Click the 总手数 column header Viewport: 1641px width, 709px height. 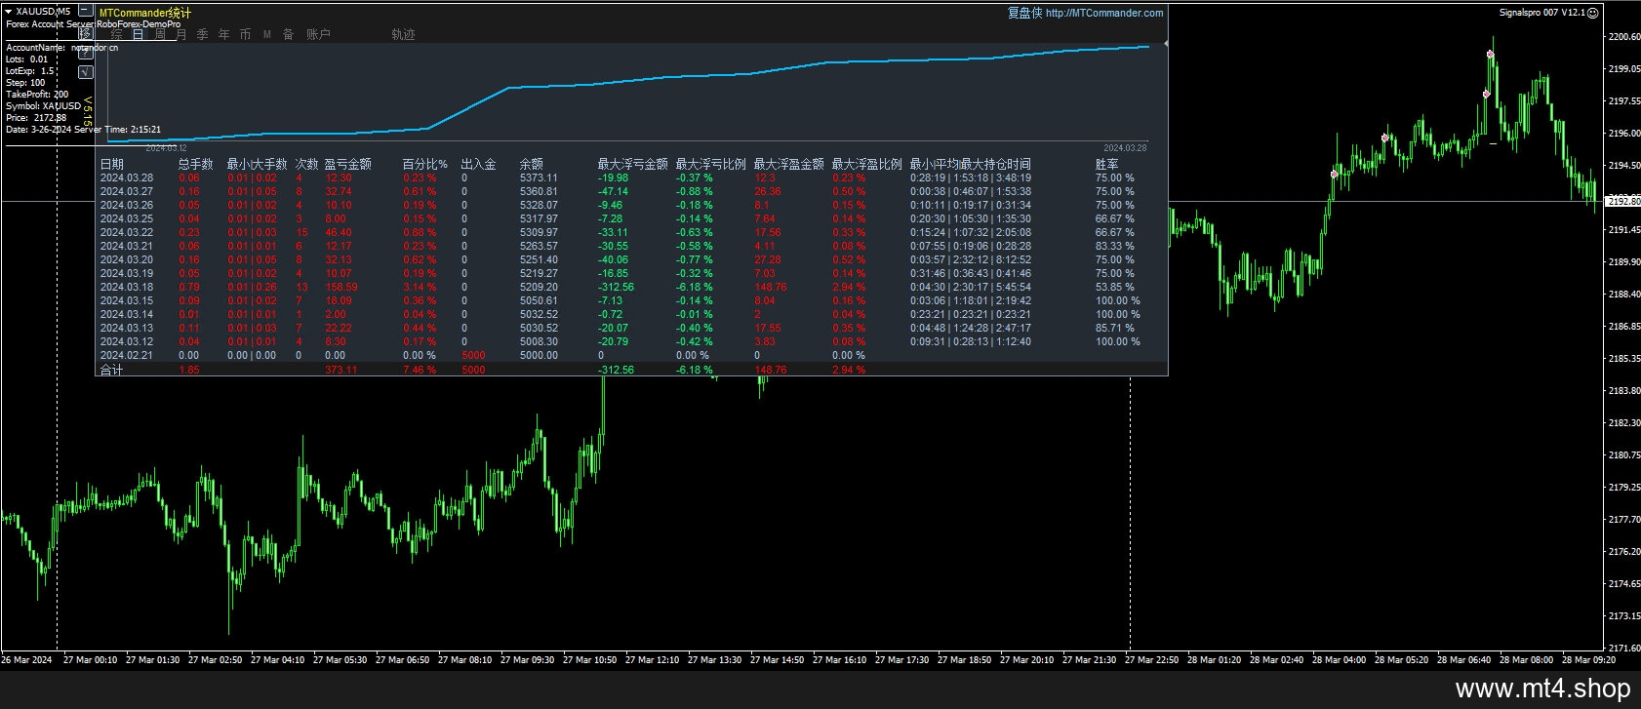195,164
